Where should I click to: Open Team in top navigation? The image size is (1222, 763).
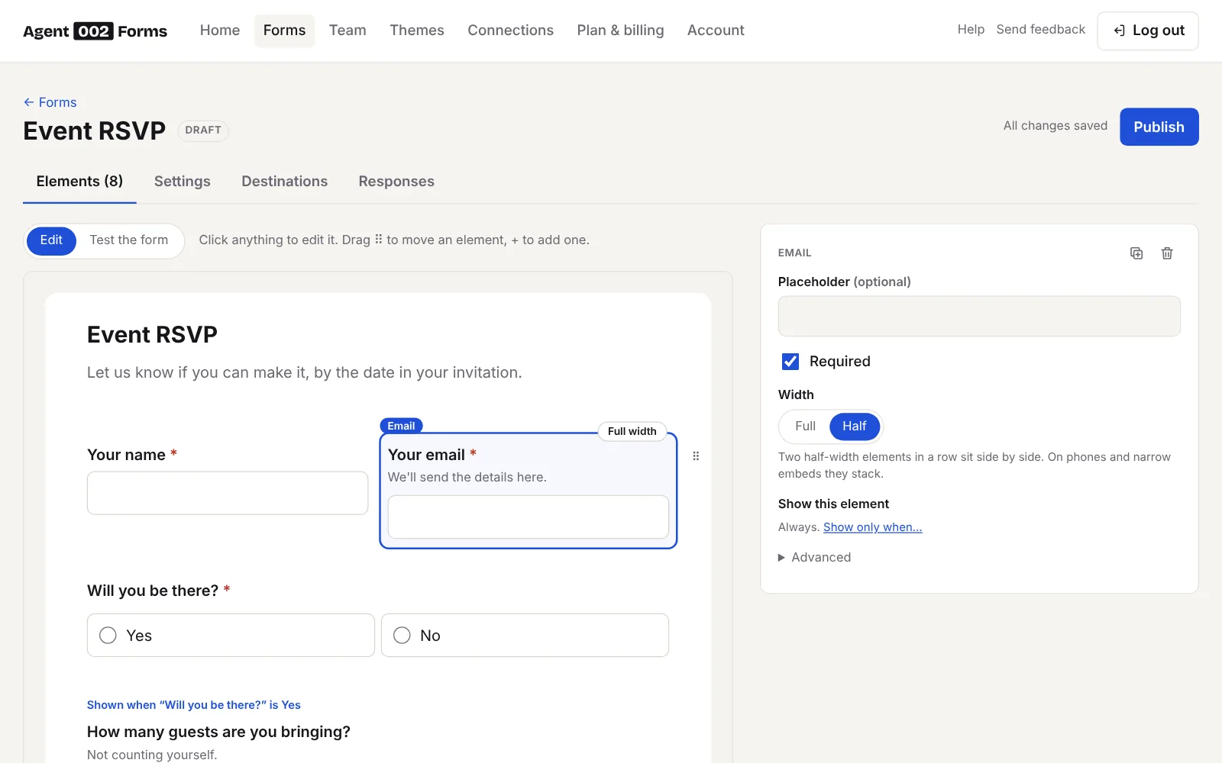tap(348, 31)
